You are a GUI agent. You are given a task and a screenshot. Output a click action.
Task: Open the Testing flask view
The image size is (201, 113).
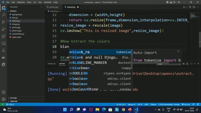click(x=3, y=50)
